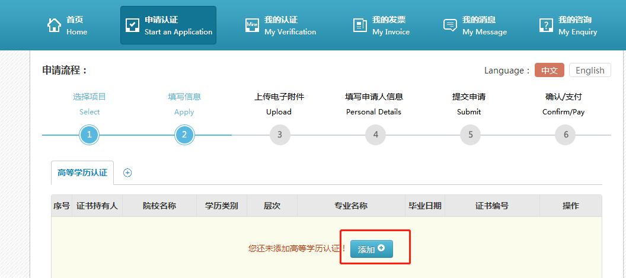Click step 5 Submit circle

point(470,135)
